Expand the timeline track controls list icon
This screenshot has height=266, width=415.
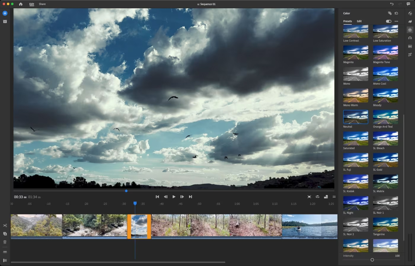[x=5, y=260]
